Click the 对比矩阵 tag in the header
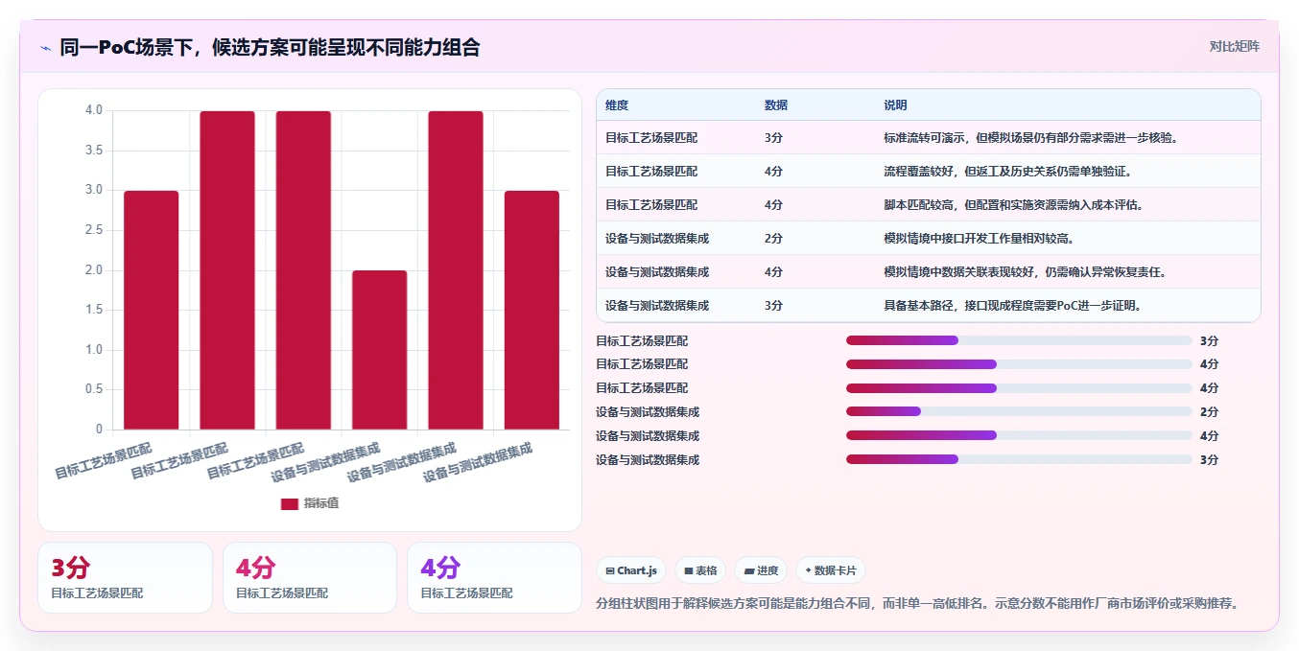Image resolution: width=1299 pixels, height=651 pixels. [1235, 46]
